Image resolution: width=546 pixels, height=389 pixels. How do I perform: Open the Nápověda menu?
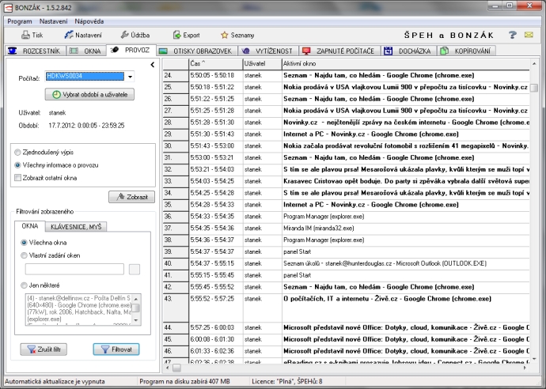[x=89, y=21]
